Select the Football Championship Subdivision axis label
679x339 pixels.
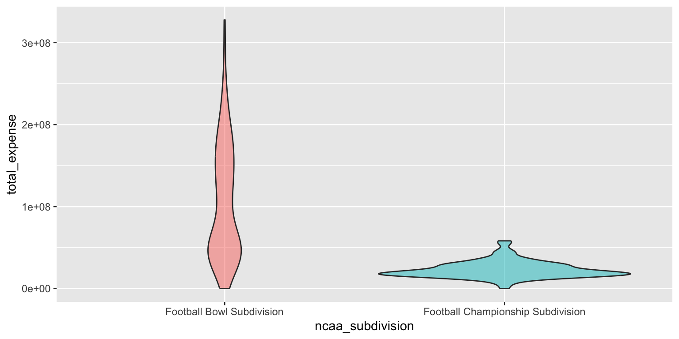tap(504, 312)
